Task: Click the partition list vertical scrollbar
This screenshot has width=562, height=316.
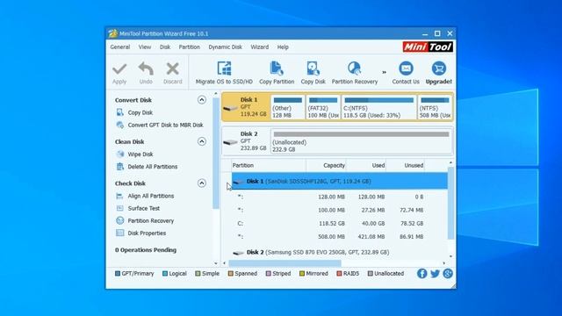Action: pos(450,203)
